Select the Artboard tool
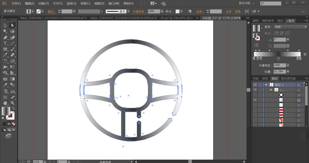Viewport: 309px width, 163px height. [x=5, y=97]
